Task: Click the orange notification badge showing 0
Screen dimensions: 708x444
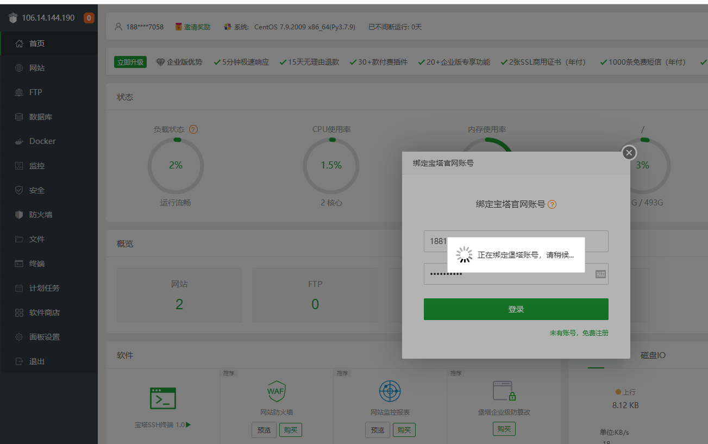Action: (89, 18)
